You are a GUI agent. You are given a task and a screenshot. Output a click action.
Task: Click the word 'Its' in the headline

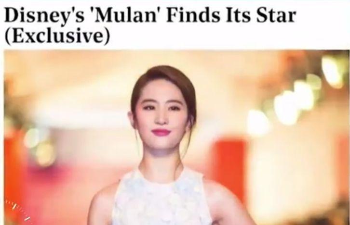pyautogui.click(x=238, y=15)
